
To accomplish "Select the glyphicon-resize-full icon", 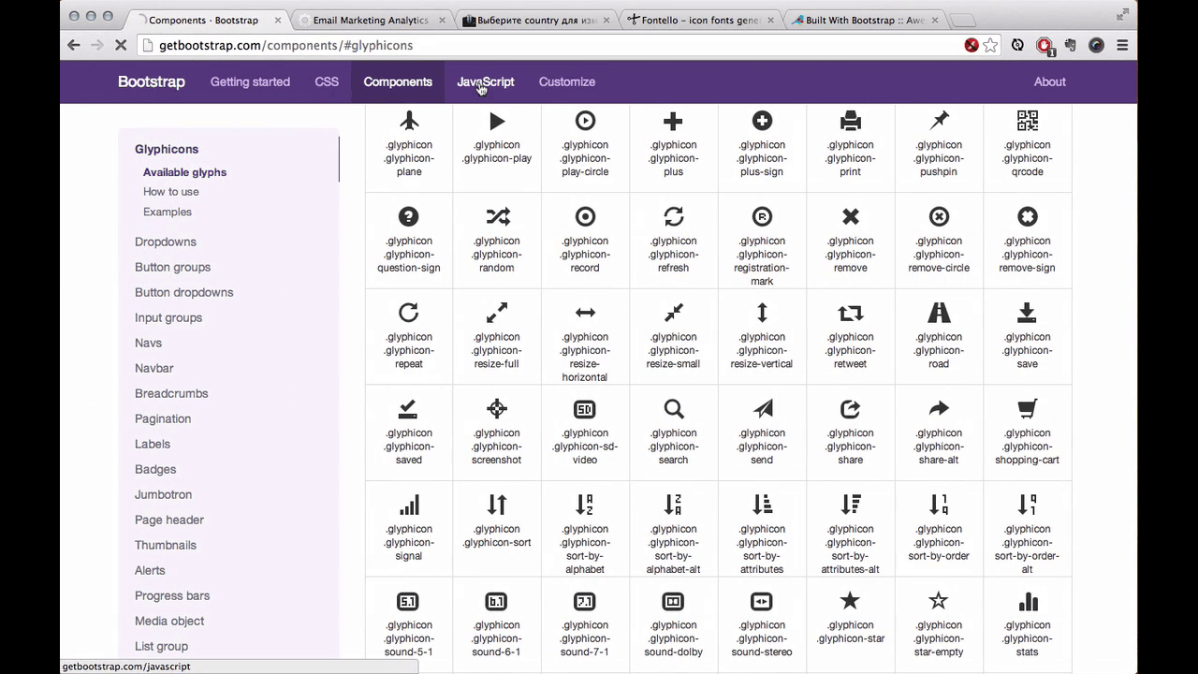I will click(x=497, y=313).
